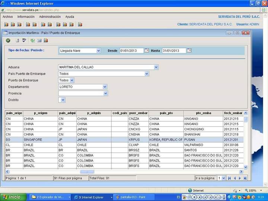The width and height of the screenshot is (268, 201).
Task: Expand the Tipo de Fecha dropdown
Action: click(x=98, y=51)
